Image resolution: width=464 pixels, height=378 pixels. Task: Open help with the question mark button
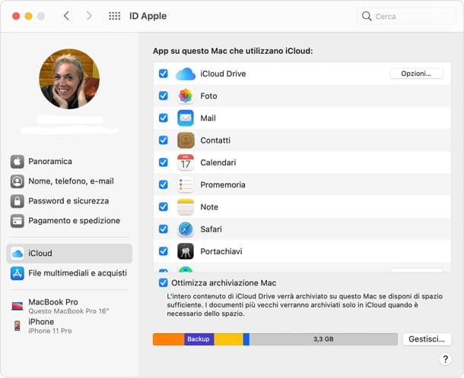coord(445,359)
